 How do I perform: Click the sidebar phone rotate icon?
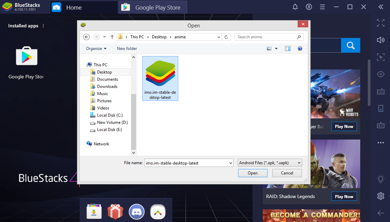[x=380, y=108]
